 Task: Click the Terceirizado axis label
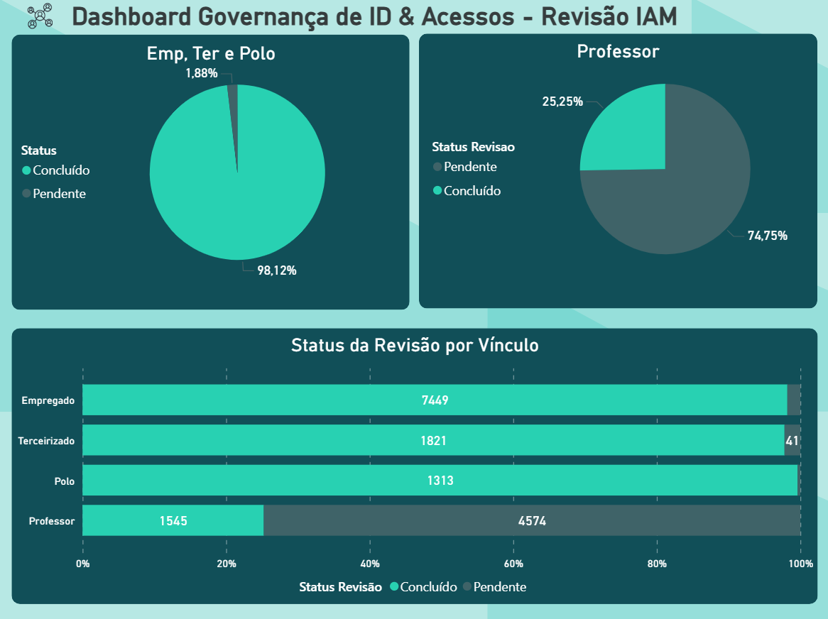point(46,441)
